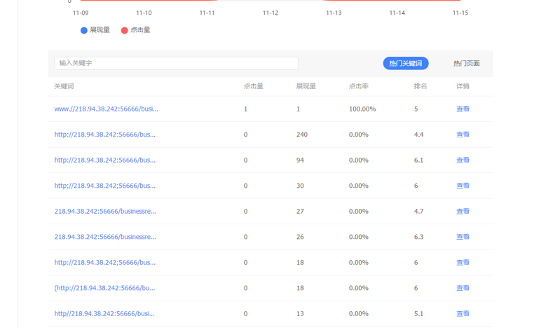Click the 240 impressions cell
Screen dimensions: 560x328
pyautogui.click(x=302, y=135)
